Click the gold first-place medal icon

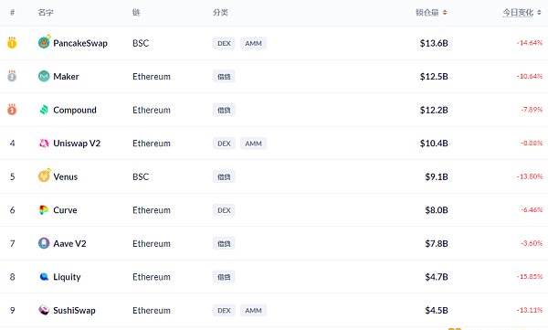click(x=12, y=43)
